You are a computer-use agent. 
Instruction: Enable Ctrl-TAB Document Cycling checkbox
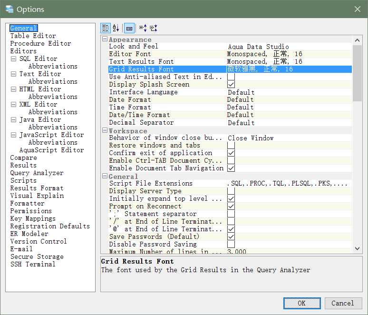pyautogui.click(x=231, y=161)
